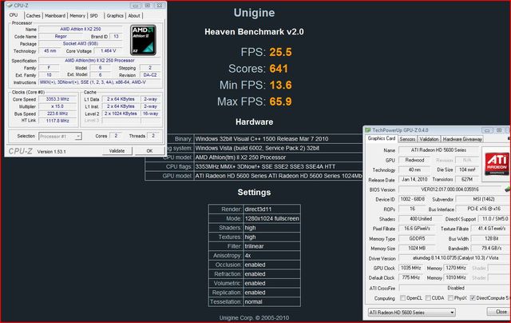Click the CPU-Z title bar app icon
This screenshot has width=511, height=323.
point(10,6)
